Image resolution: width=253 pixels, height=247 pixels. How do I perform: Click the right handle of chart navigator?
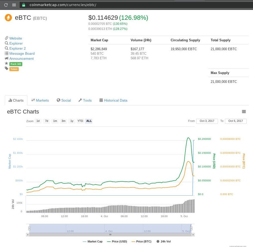tap(191, 228)
